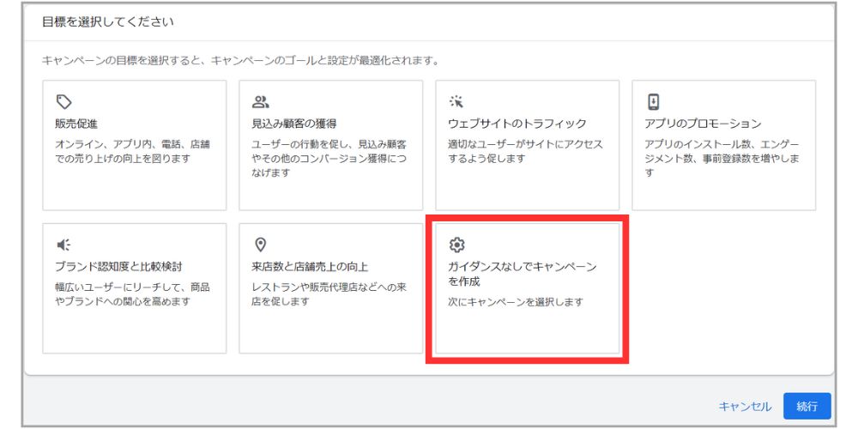This screenshot has height=429, width=858.
Task: Click the people icon for lead generation
Action: 260,102
